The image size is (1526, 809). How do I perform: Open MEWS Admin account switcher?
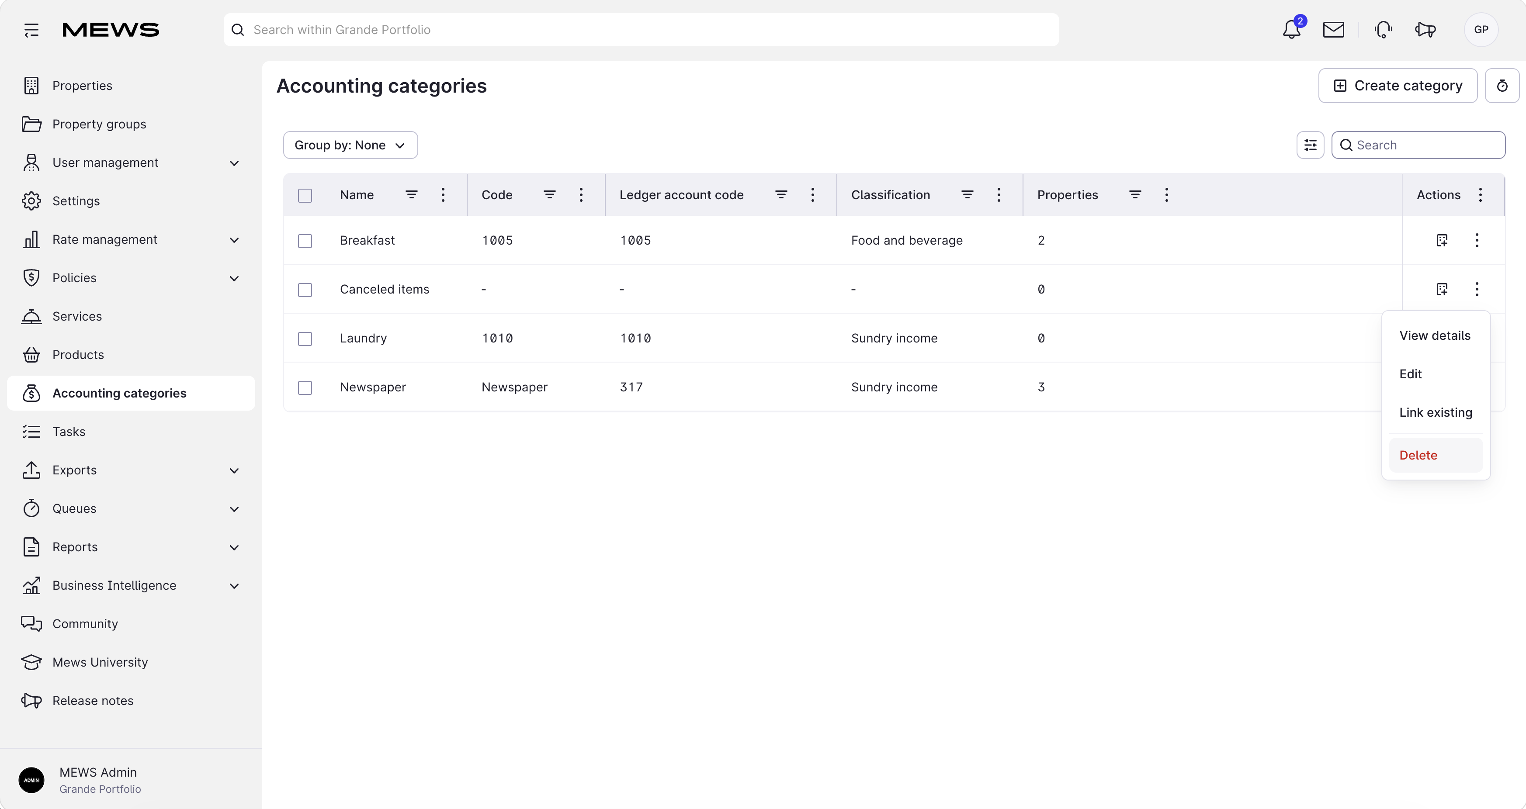pos(131,781)
